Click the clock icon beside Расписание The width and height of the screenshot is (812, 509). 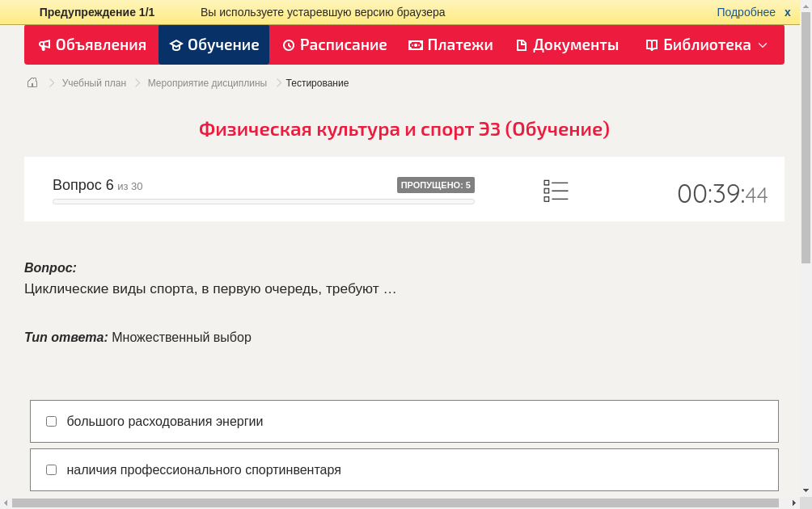click(287, 45)
